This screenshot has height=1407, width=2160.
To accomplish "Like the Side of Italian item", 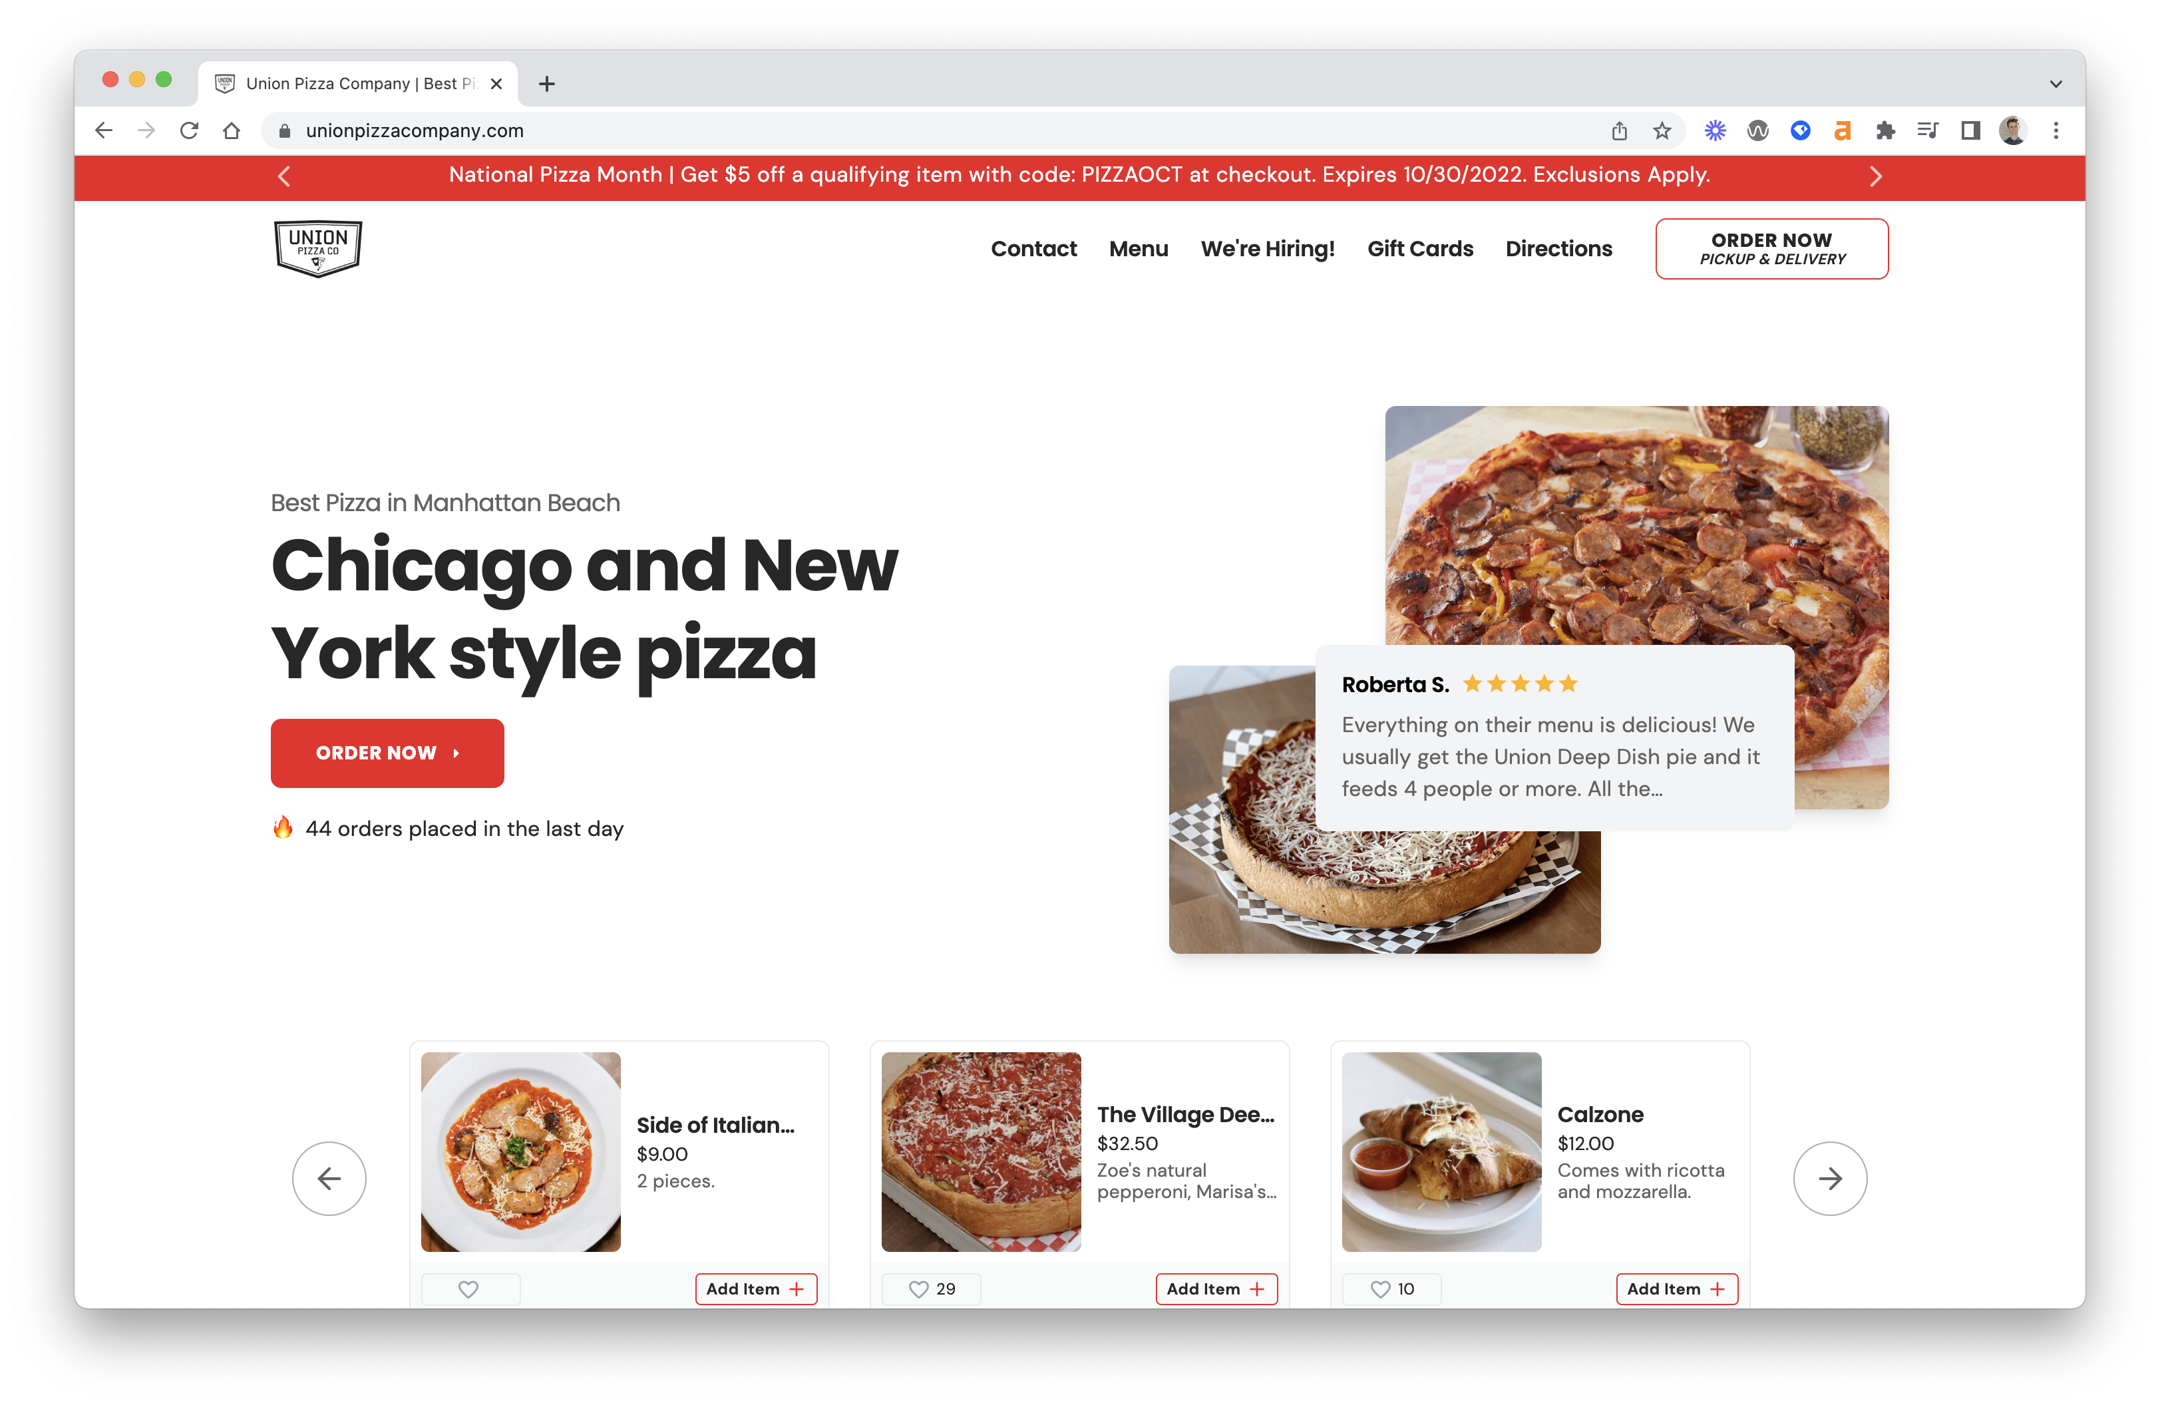I will 469,1289.
